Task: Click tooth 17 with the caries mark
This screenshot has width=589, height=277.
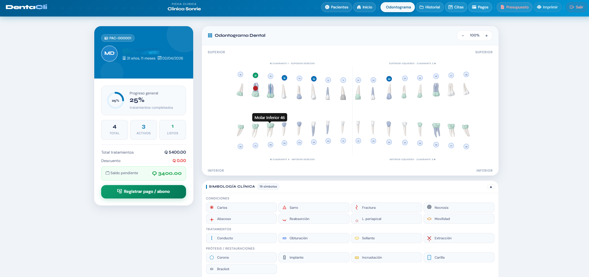Action: click(255, 90)
